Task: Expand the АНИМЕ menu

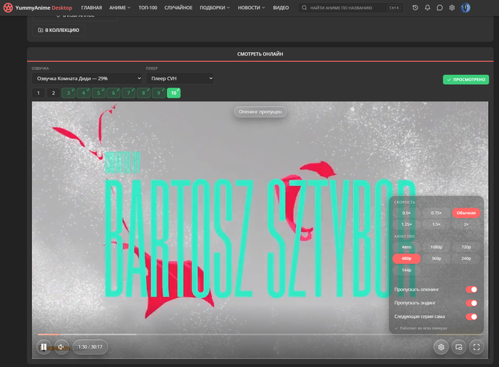Action: 120,8
